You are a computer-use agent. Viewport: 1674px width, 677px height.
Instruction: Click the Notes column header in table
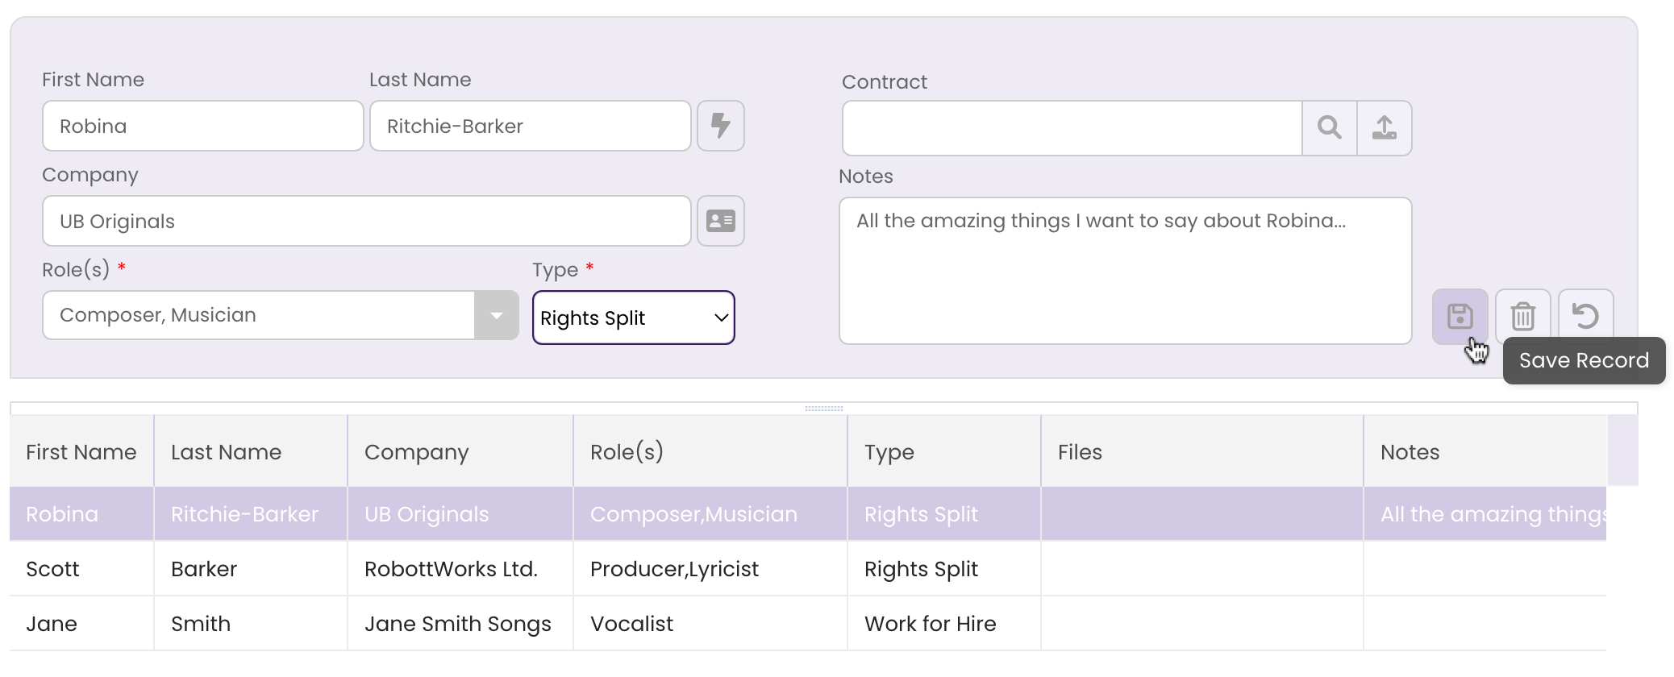click(1485, 451)
